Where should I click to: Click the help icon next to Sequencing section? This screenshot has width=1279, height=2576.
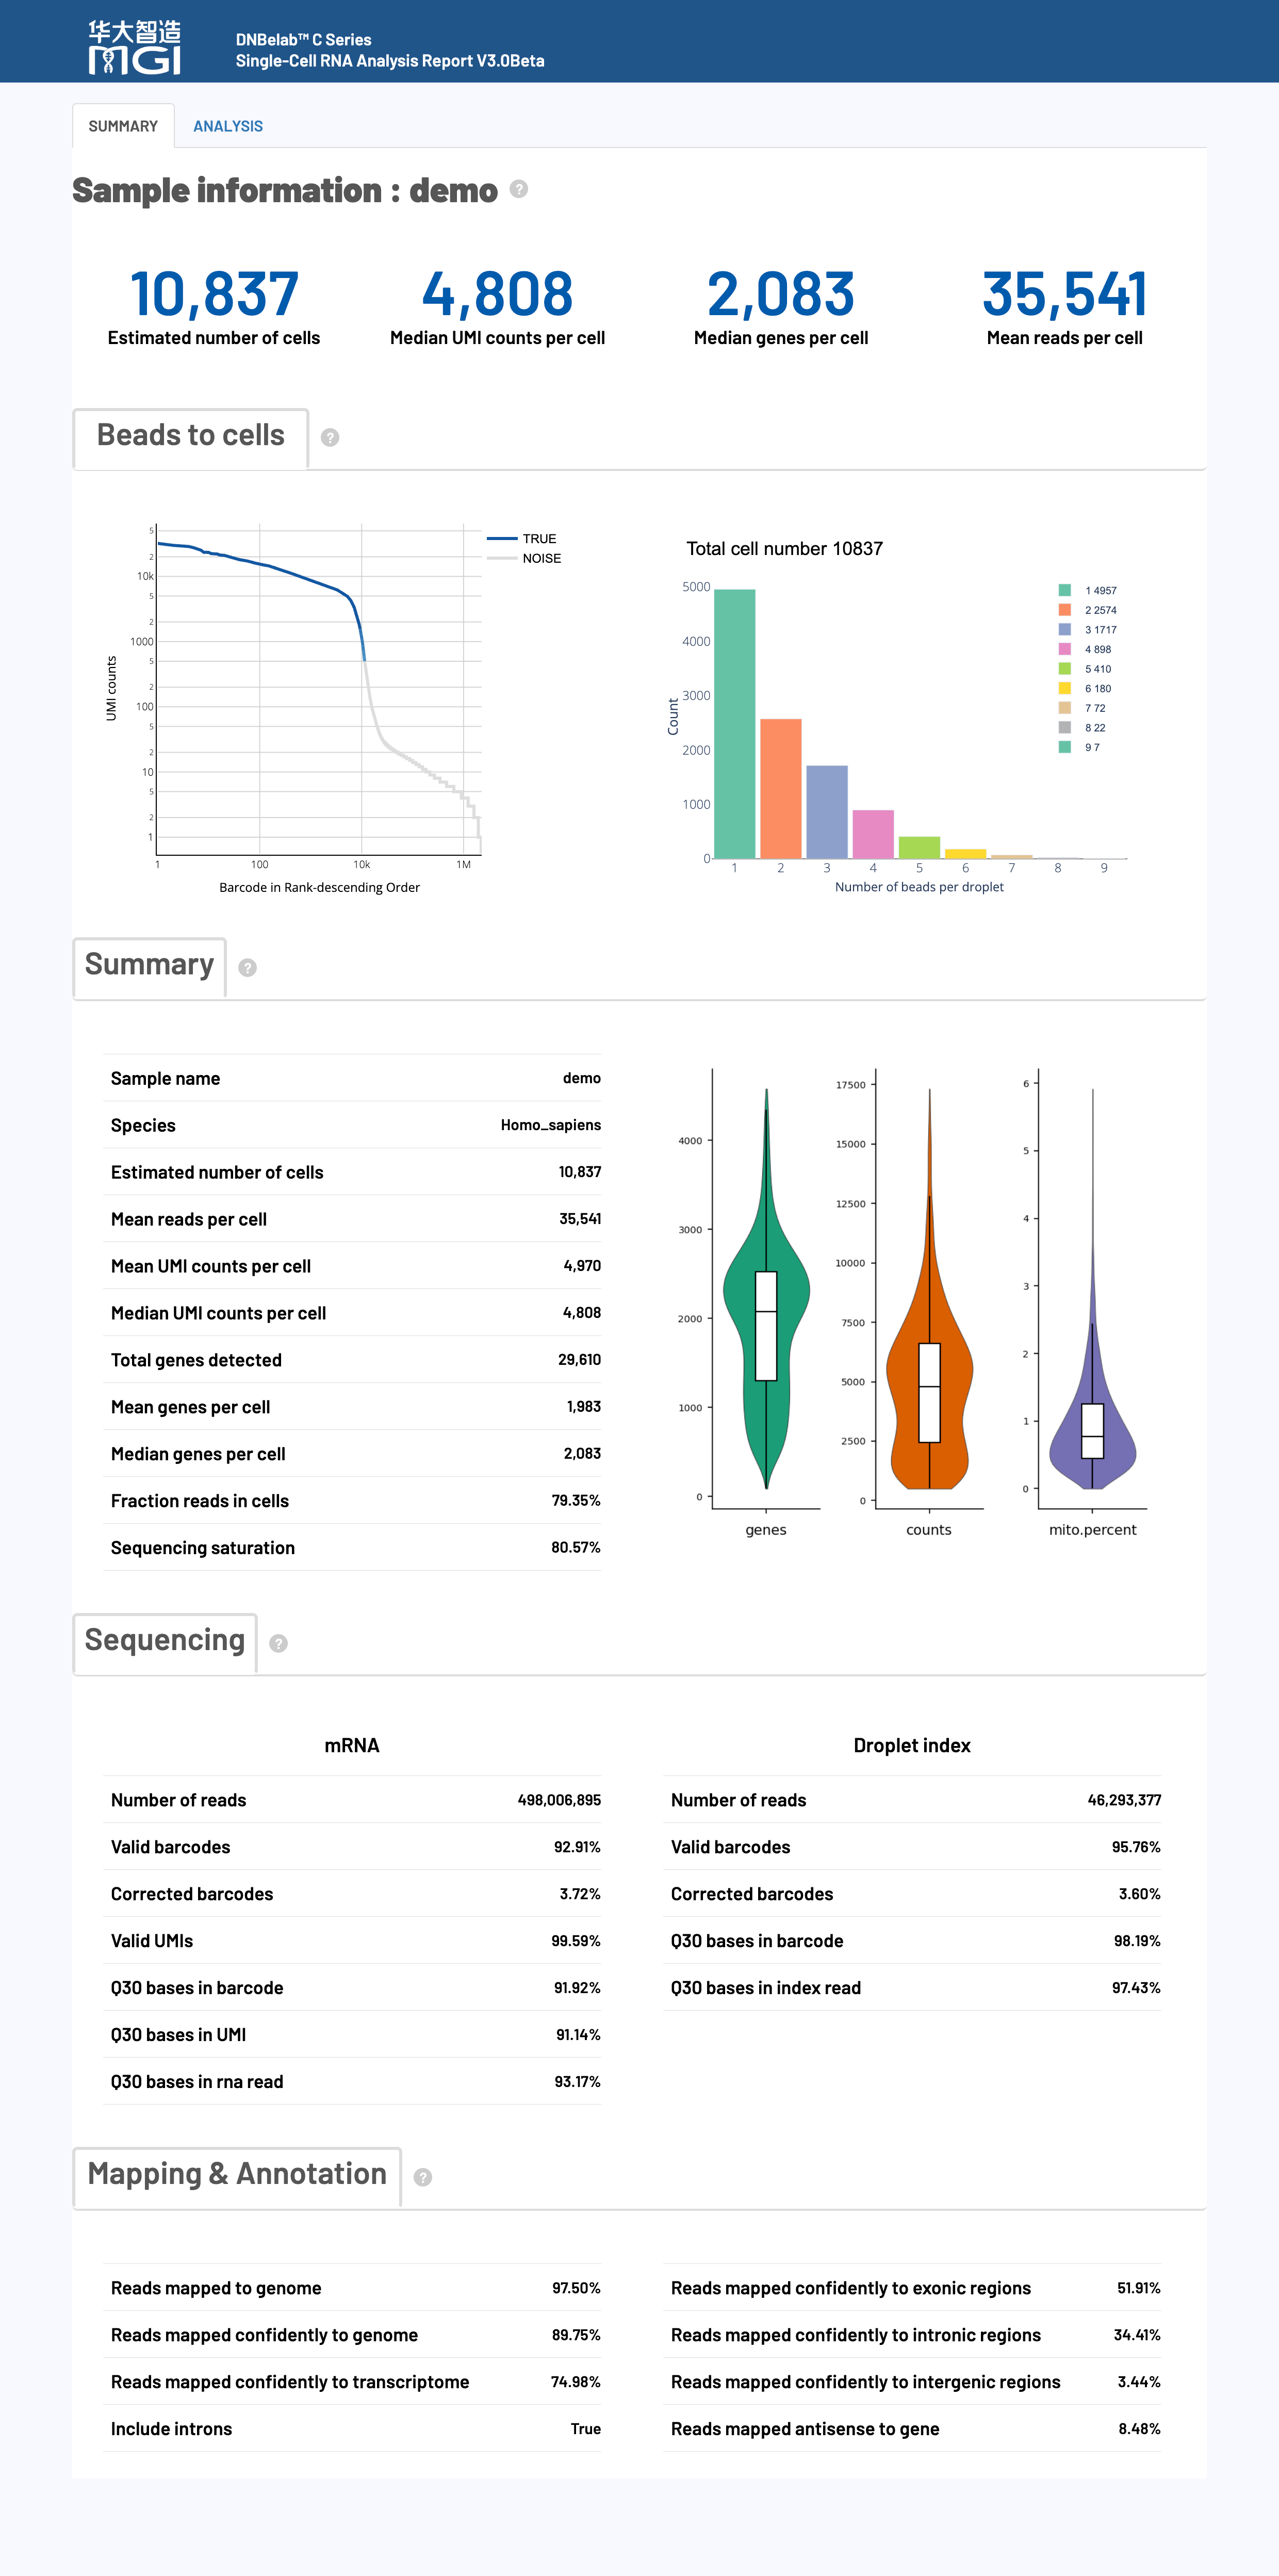(278, 1644)
